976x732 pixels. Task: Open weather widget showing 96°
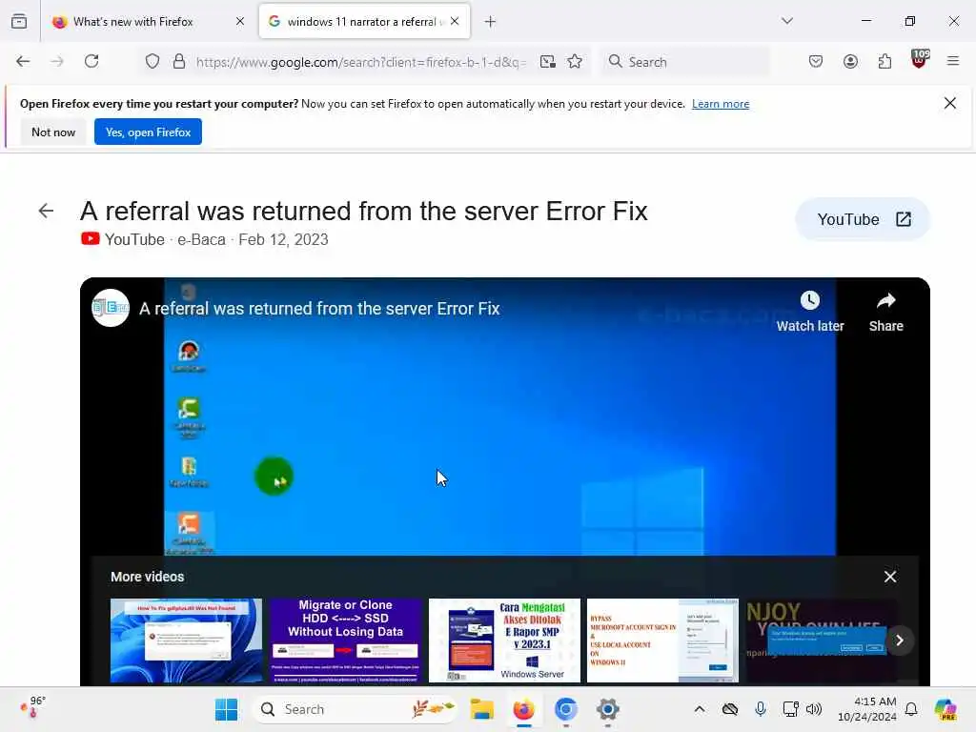pos(32,708)
